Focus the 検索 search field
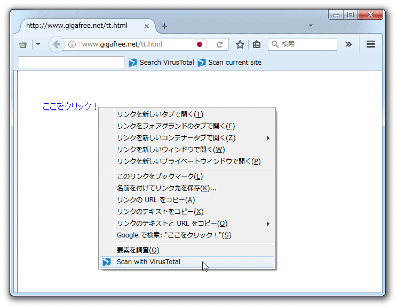 (x=303, y=44)
